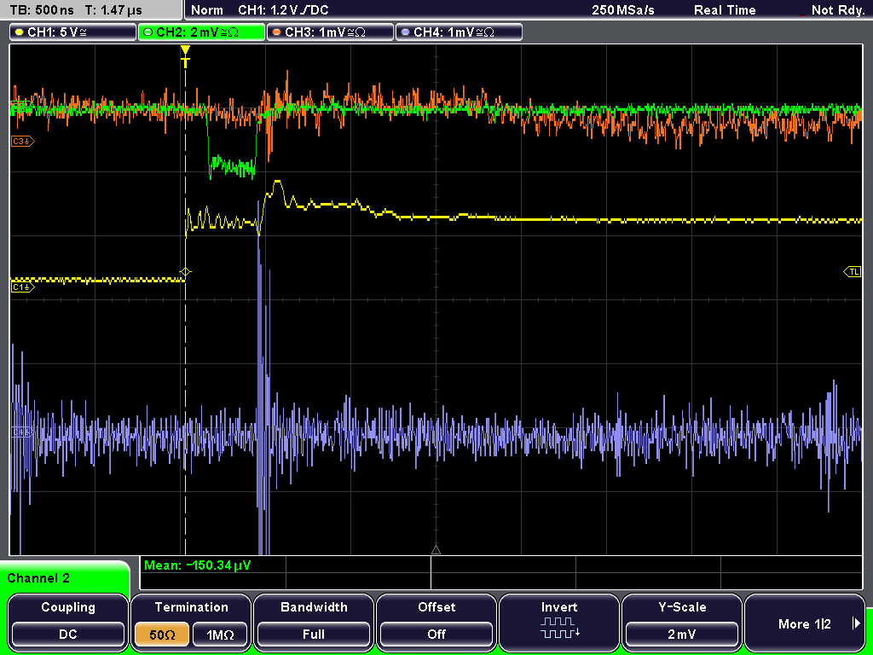
Task: Click the orange CH3 color dot
Action: pos(277,32)
